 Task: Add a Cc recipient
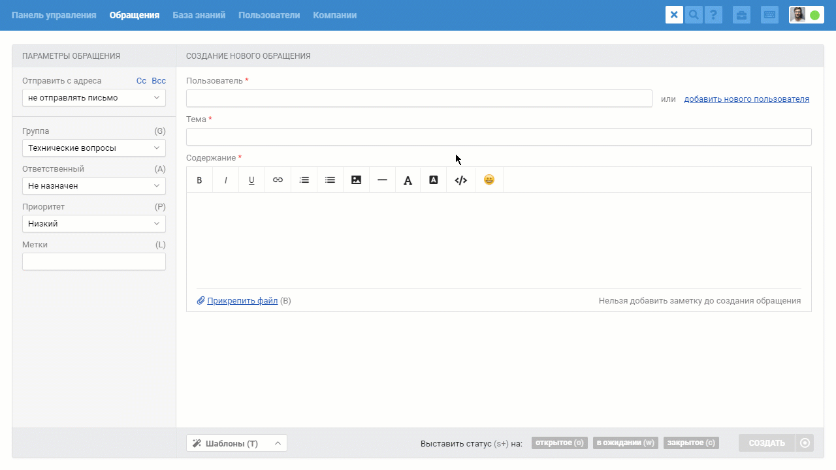(141, 81)
